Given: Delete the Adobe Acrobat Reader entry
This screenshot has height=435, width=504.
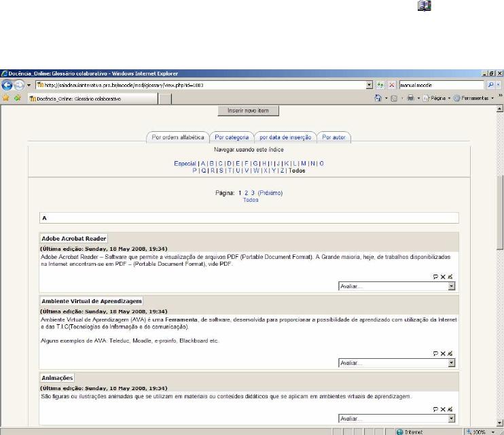Looking at the screenshot, I should (443, 277).
